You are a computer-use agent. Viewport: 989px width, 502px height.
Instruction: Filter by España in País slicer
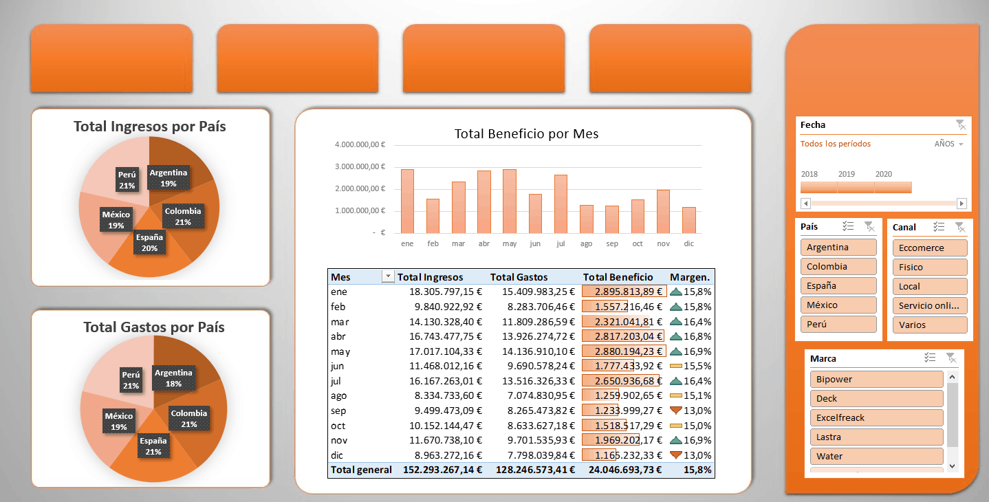(838, 285)
